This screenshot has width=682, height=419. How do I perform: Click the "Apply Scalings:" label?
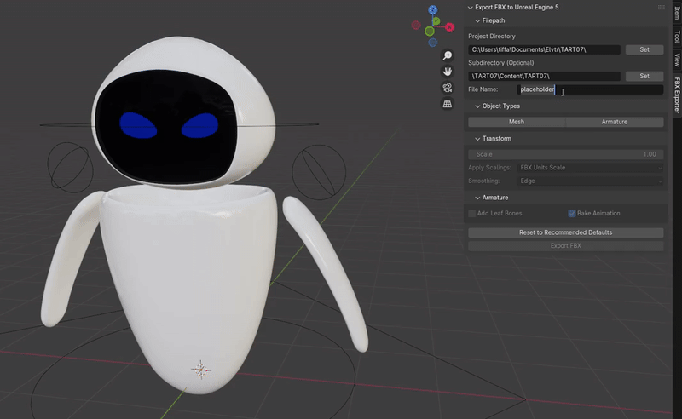[489, 168]
